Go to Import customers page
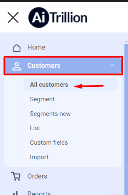The height and width of the screenshot is (195, 128). pyautogui.click(x=39, y=157)
